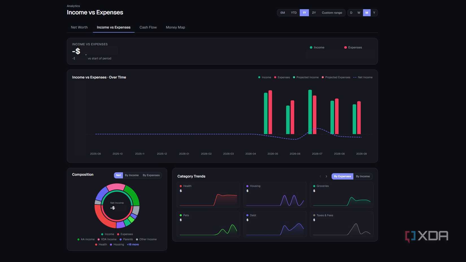Image resolution: width=466 pixels, height=262 pixels.
Task: Select By Income in Category Trends
Action: click(x=363, y=176)
